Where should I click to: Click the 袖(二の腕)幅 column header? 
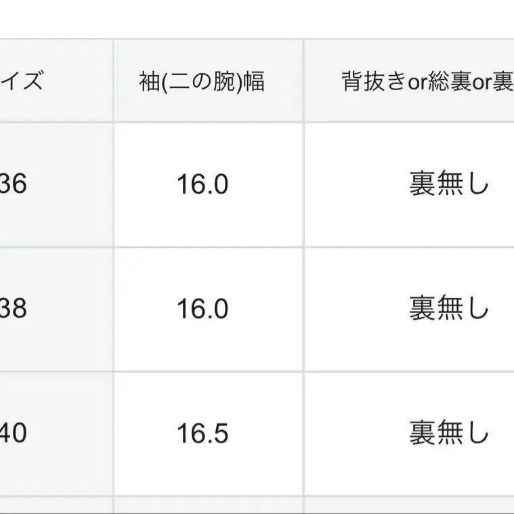click(x=201, y=82)
